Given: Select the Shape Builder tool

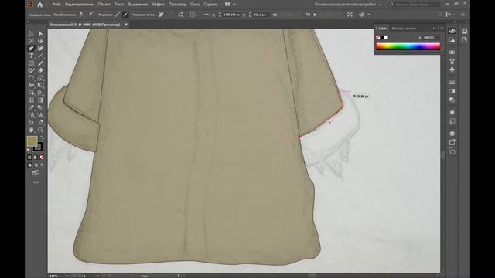Looking at the screenshot, I should click(31, 93).
